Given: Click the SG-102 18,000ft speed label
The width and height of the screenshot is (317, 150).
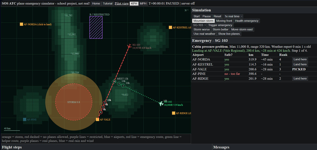Looking at the screenshot, I should pos(173,105).
